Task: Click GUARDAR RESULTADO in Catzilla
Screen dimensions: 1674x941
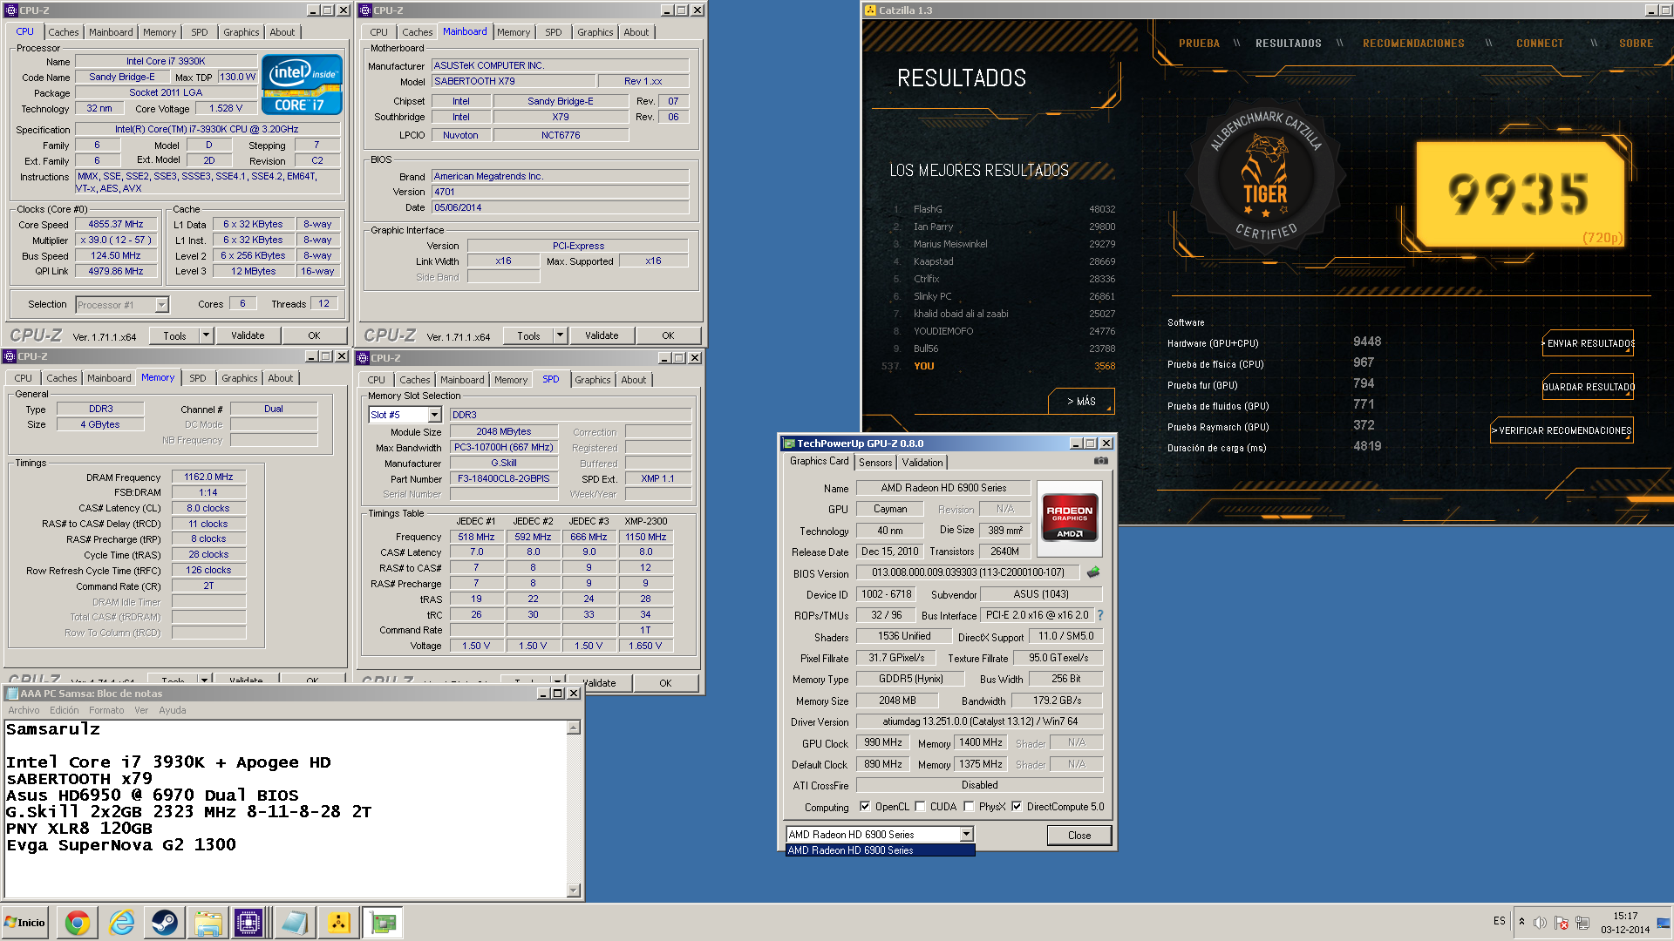Action: (1588, 387)
